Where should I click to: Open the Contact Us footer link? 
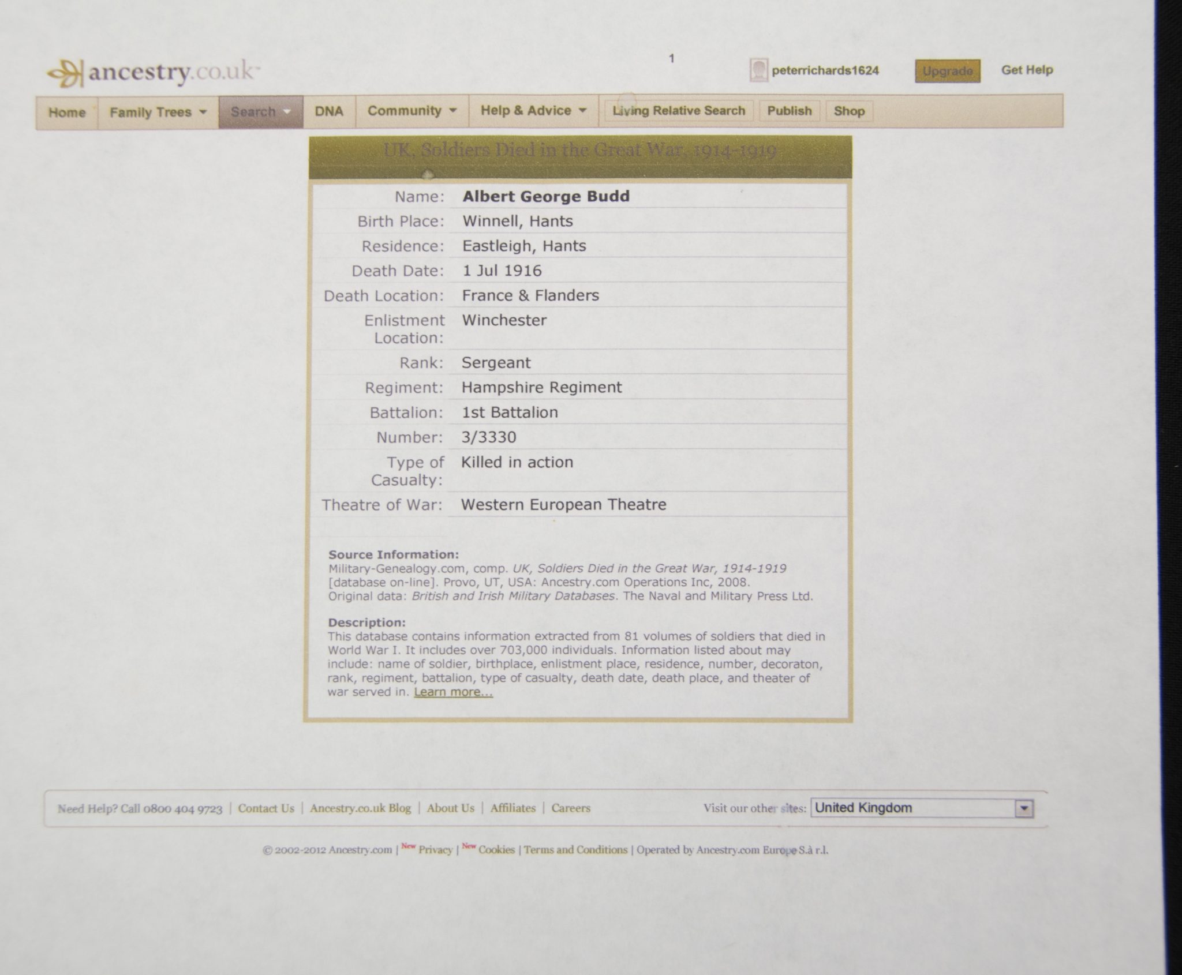tap(266, 808)
